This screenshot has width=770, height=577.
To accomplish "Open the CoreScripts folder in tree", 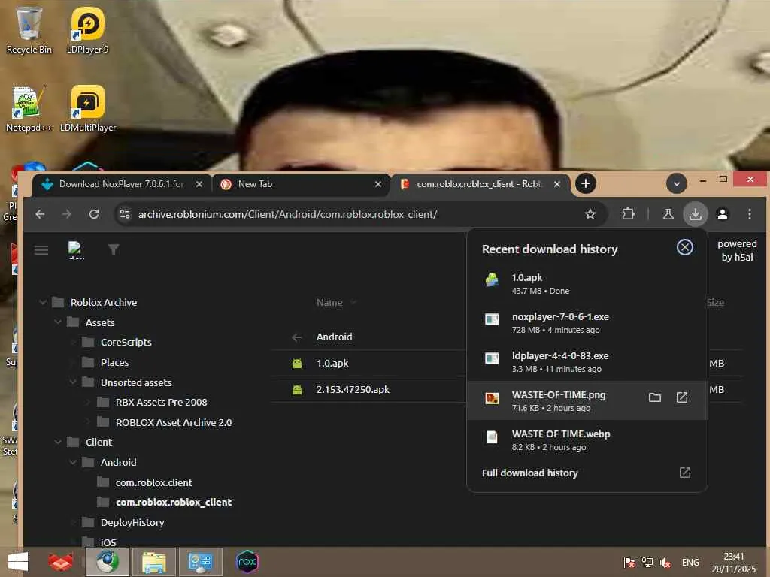I will pos(126,343).
